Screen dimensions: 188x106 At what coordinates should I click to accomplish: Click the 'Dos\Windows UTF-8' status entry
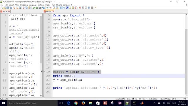169,99
